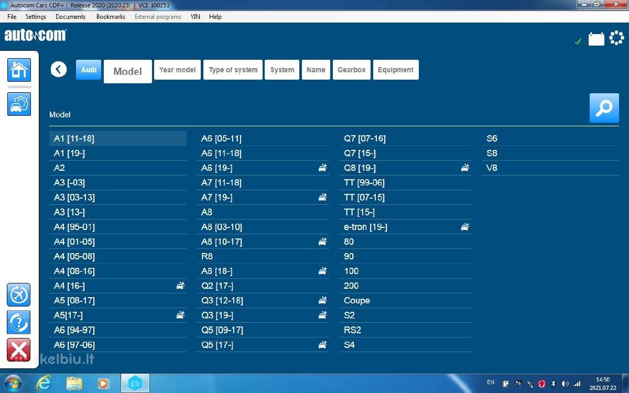Viewport: 629px width, 393px height.
Task: Click the back arrow button
Action: click(x=59, y=69)
